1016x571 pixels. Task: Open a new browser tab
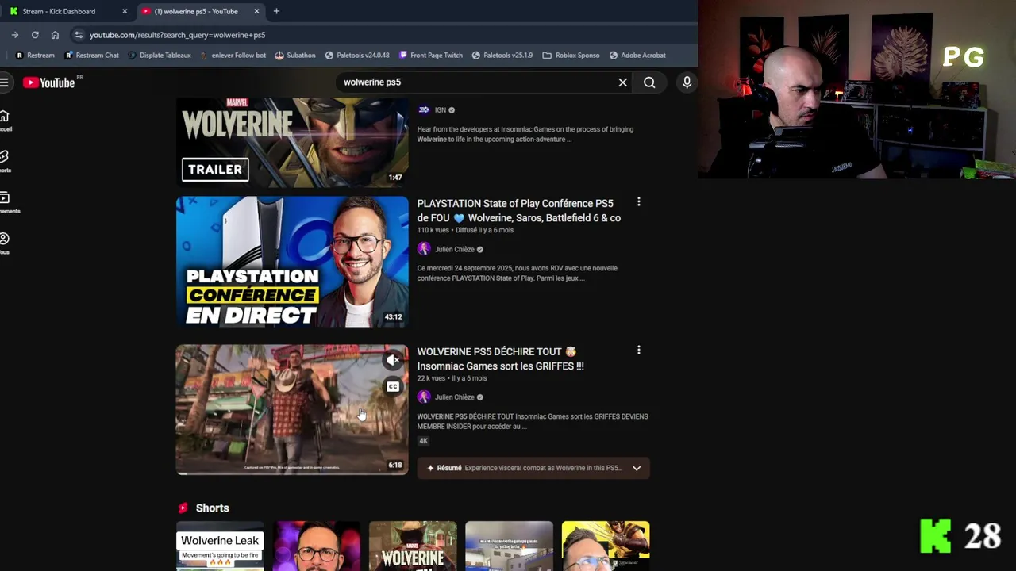coord(276,11)
